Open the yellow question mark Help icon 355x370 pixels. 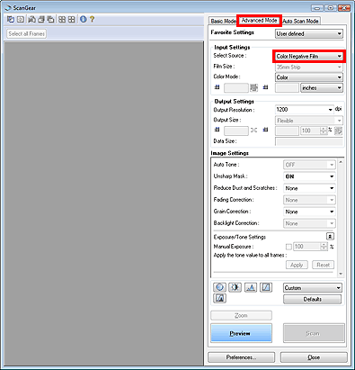tap(92, 20)
